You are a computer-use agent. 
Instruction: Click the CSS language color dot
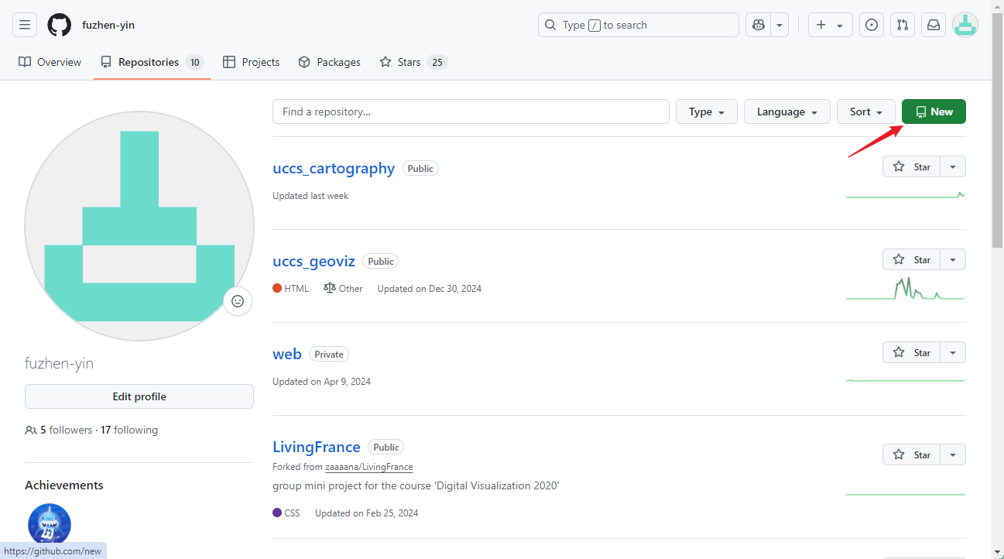click(277, 513)
